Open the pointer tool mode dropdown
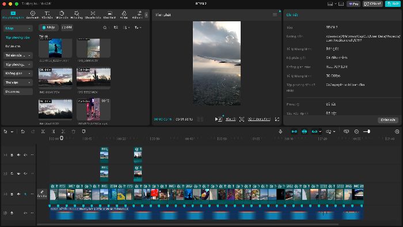Viewport: 403px width, 227px height. (12, 131)
